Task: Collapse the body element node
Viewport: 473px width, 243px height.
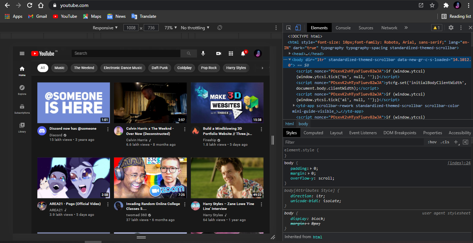Action: 290,60
